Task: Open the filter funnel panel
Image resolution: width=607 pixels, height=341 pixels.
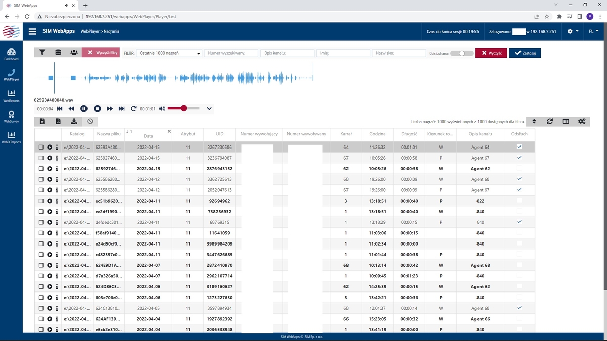Action: [42, 52]
